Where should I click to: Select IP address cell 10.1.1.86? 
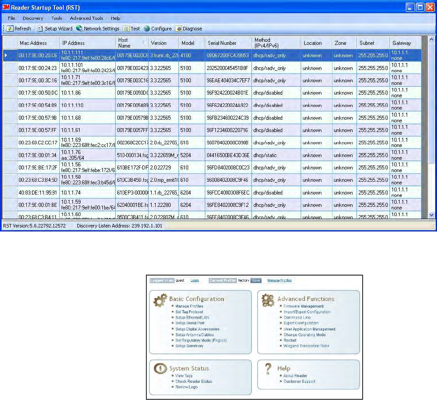pos(87,93)
